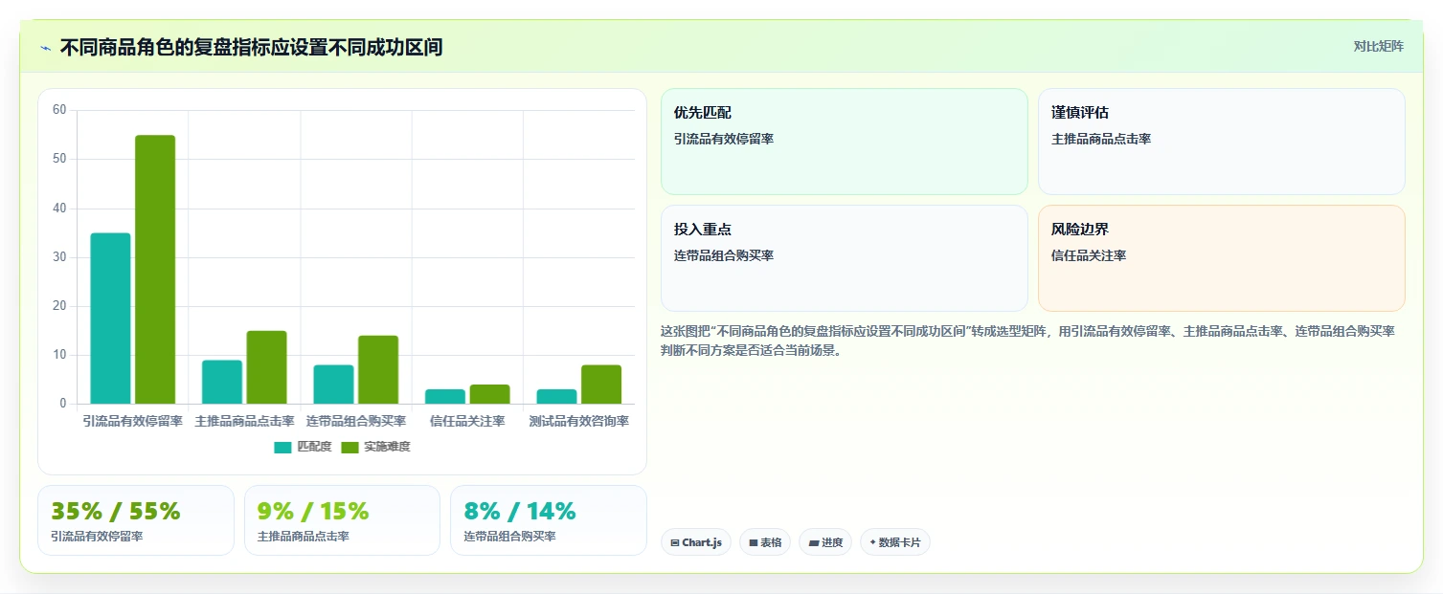Click the card title 不同商品角色的复盘指标应设置不同成功区间

pos(251,48)
